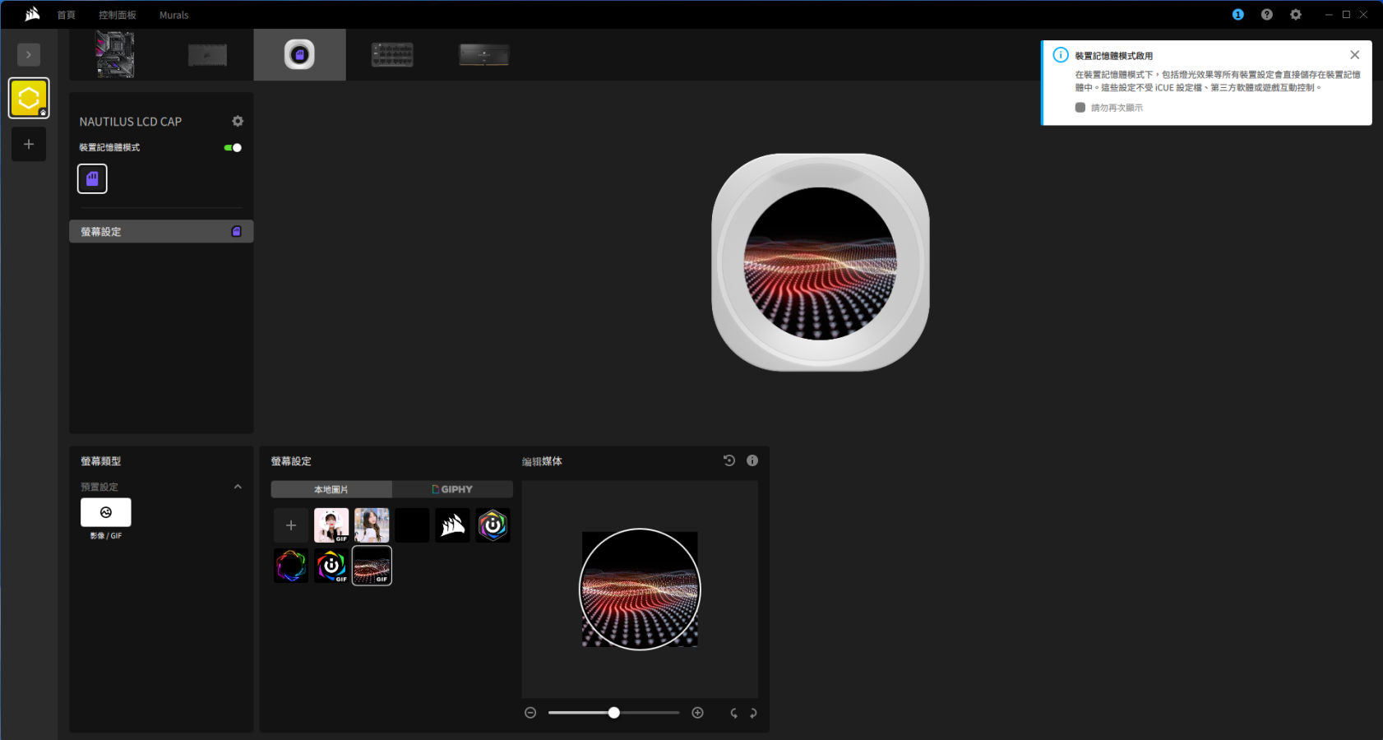The image size is (1383, 740).
Task: Click the device memory card icon
Action: click(92, 178)
